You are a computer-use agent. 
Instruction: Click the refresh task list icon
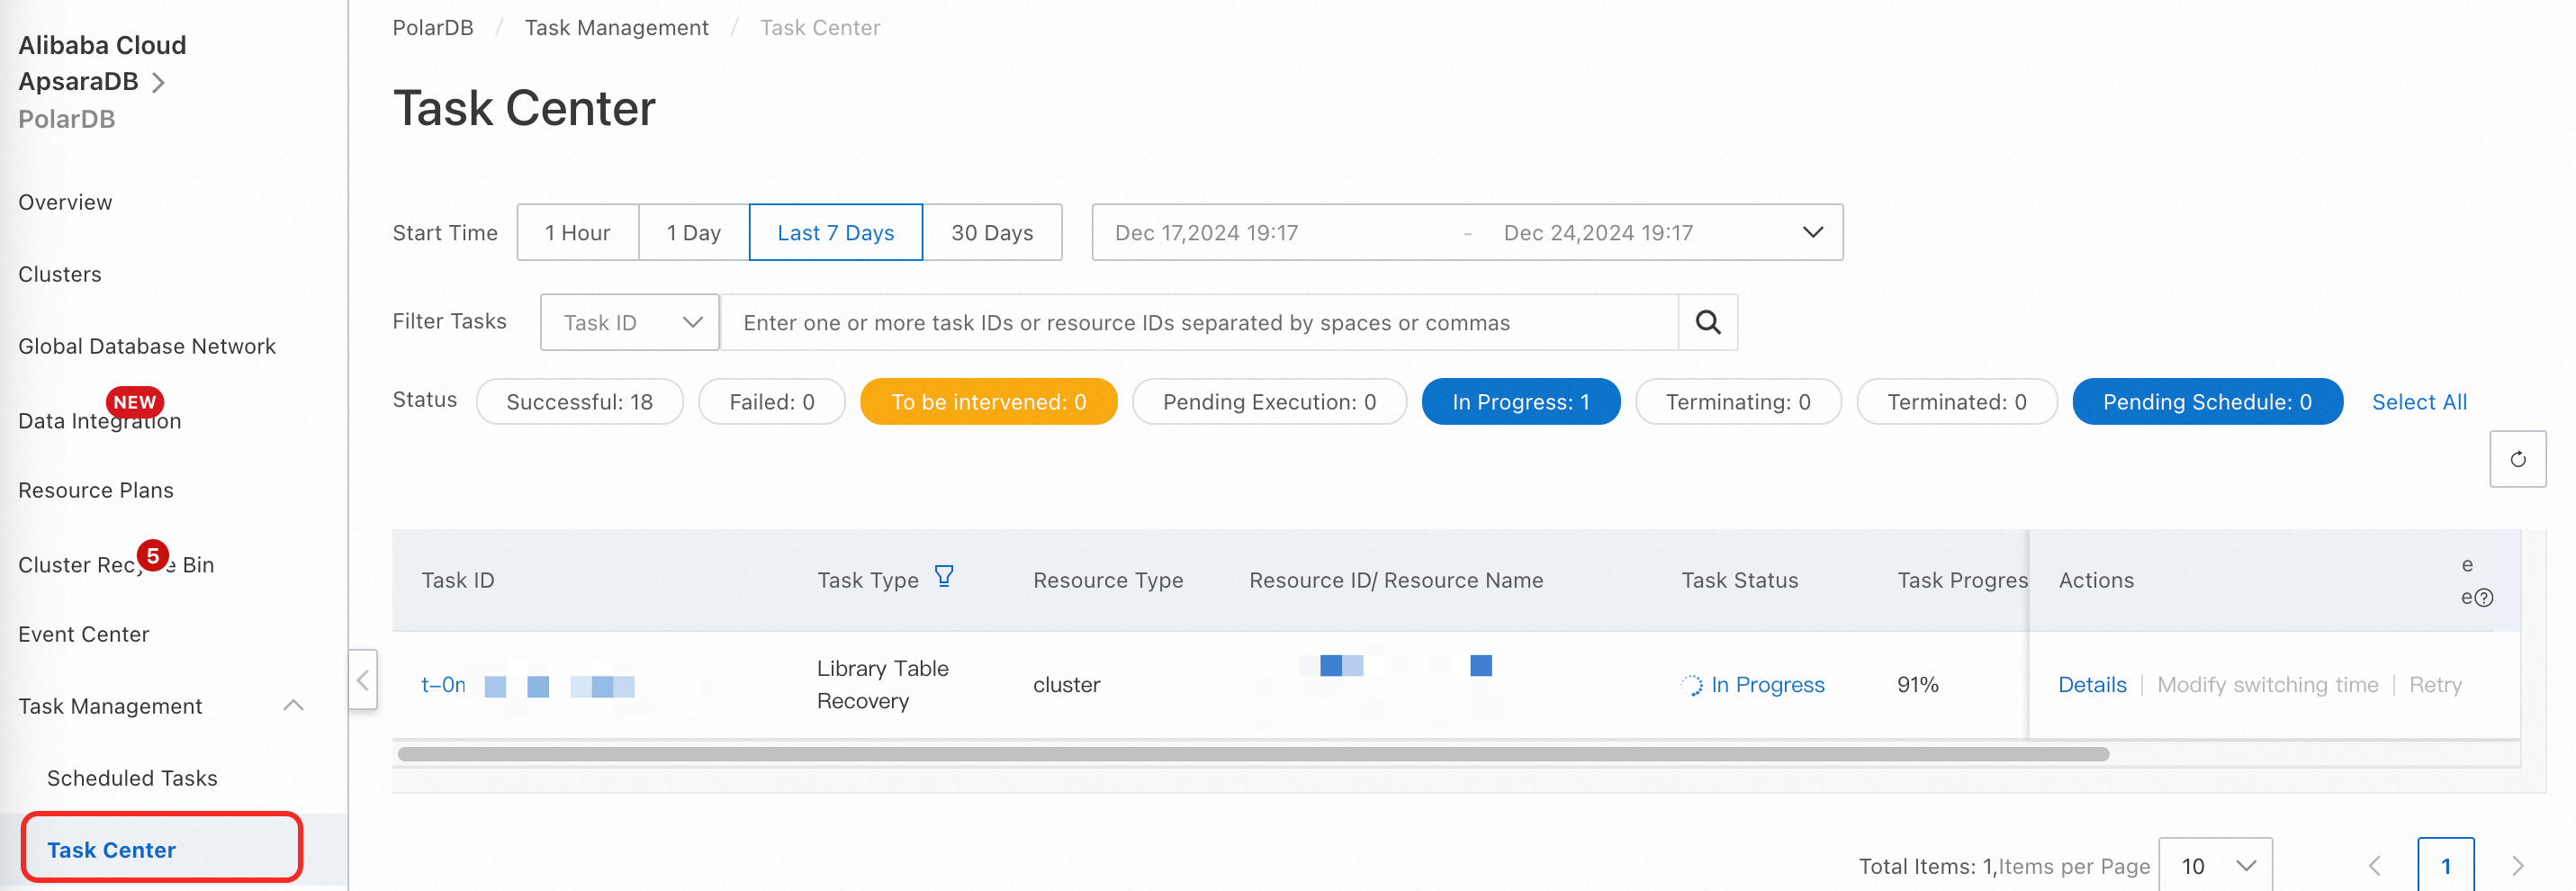click(2517, 459)
